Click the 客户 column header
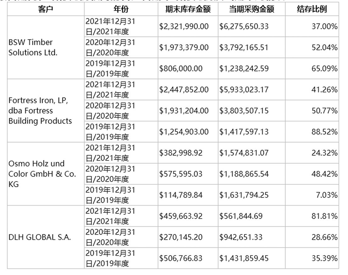Image resolution: width=348 pixels, height=275 pixels. pos(46,9)
